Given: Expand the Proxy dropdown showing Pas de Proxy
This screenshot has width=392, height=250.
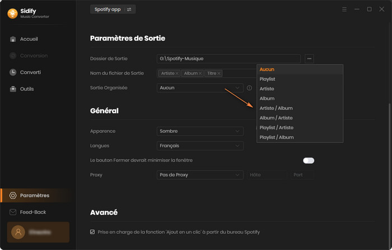Looking at the screenshot, I should [200, 175].
